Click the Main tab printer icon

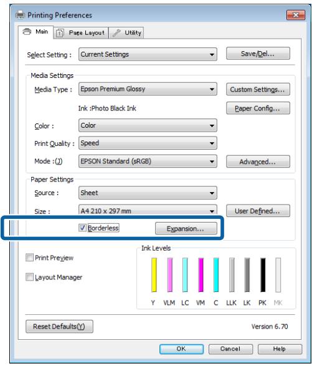(x=27, y=32)
